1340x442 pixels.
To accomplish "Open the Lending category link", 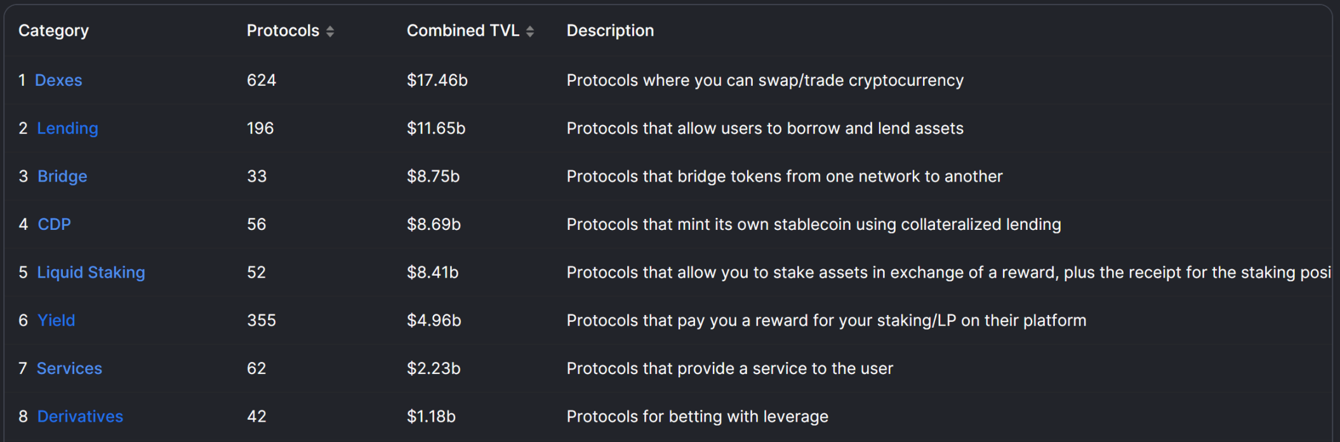I will coord(67,128).
